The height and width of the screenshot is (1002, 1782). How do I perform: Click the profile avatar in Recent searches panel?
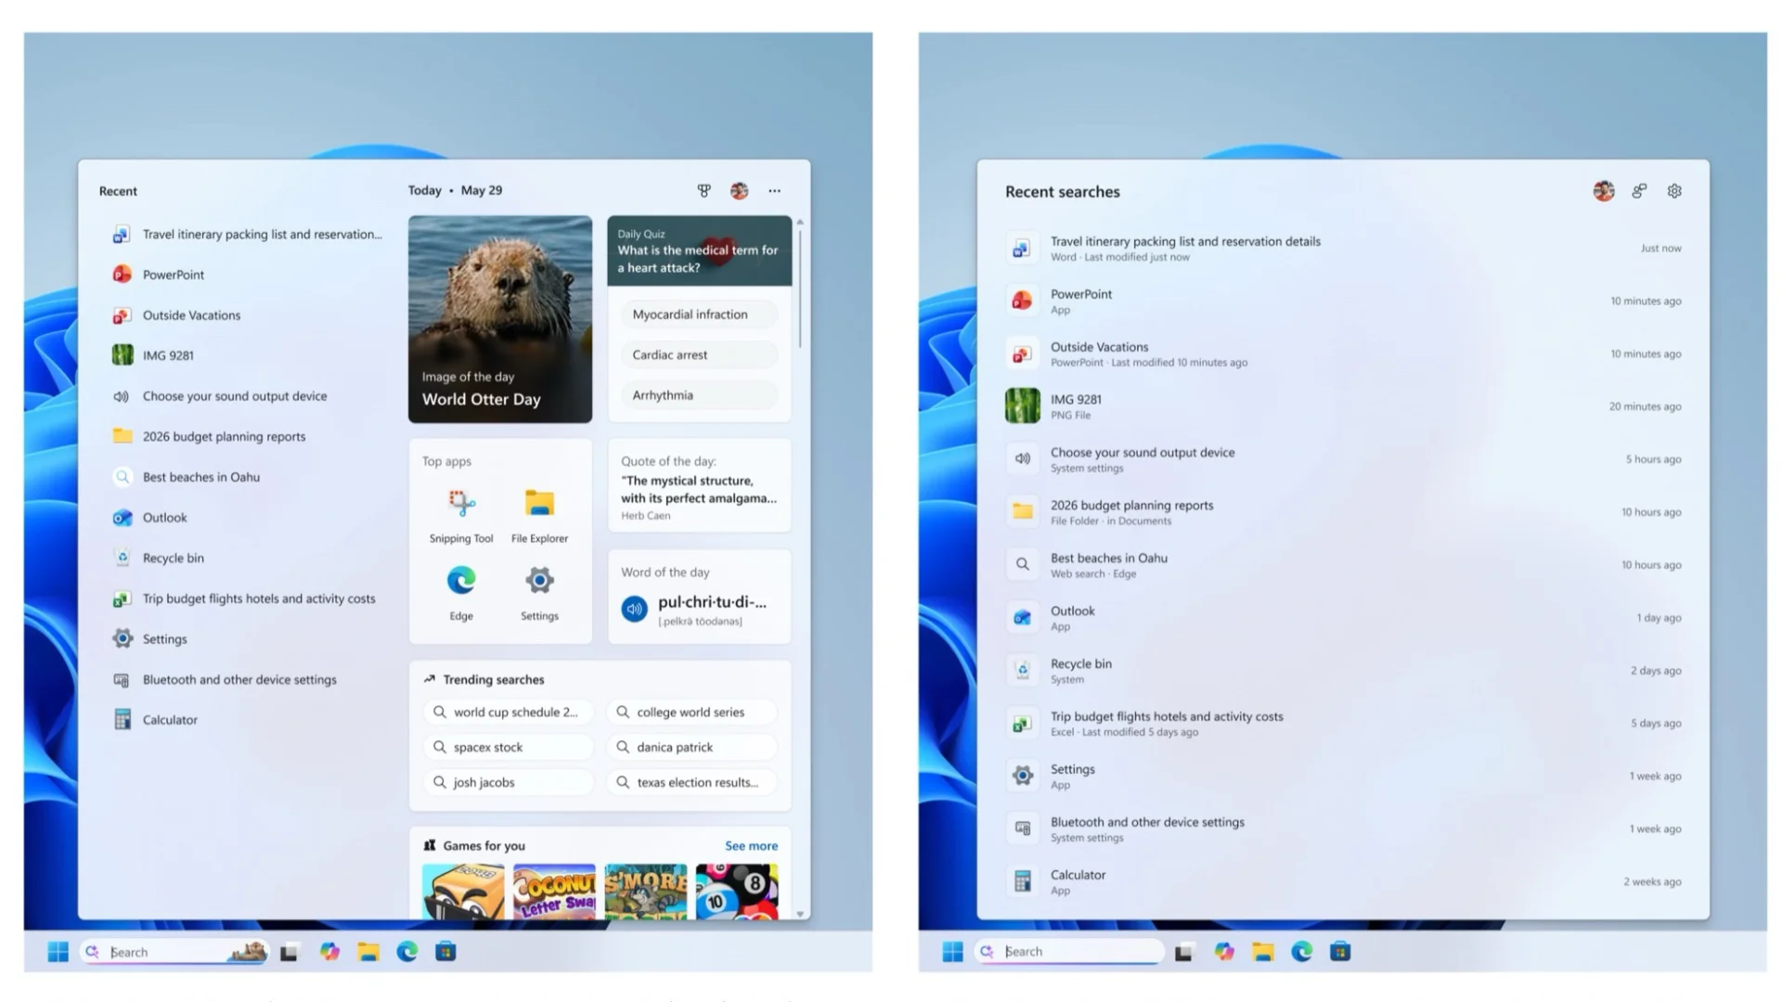point(1604,191)
